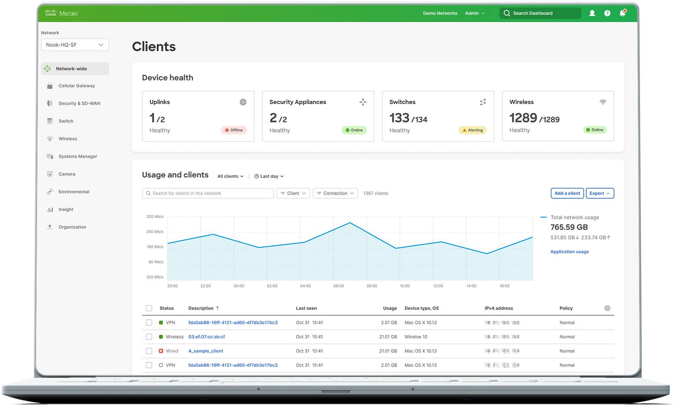673x406 pixels.
Task: Click the globe icon on Uplinks card
Action: coord(243,102)
